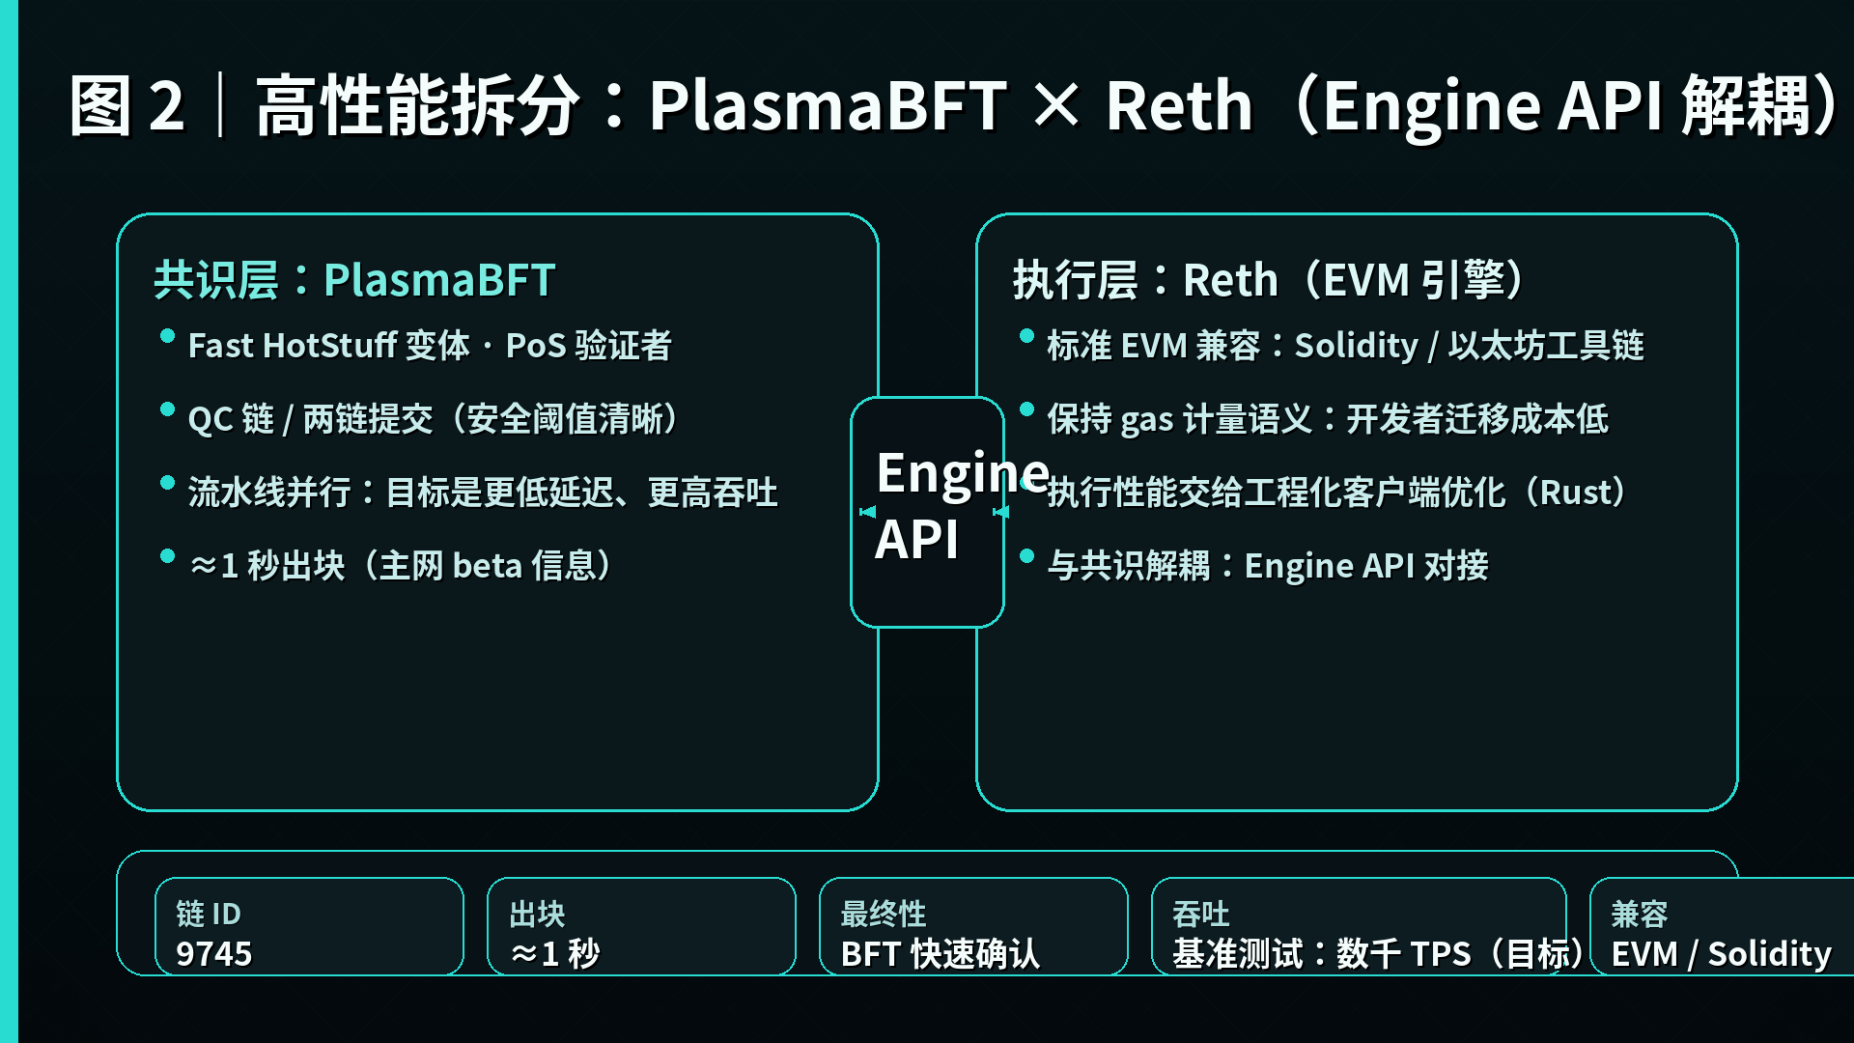Select the 链 ID 9745 card
This screenshot has width=1854, height=1043.
click(309, 927)
